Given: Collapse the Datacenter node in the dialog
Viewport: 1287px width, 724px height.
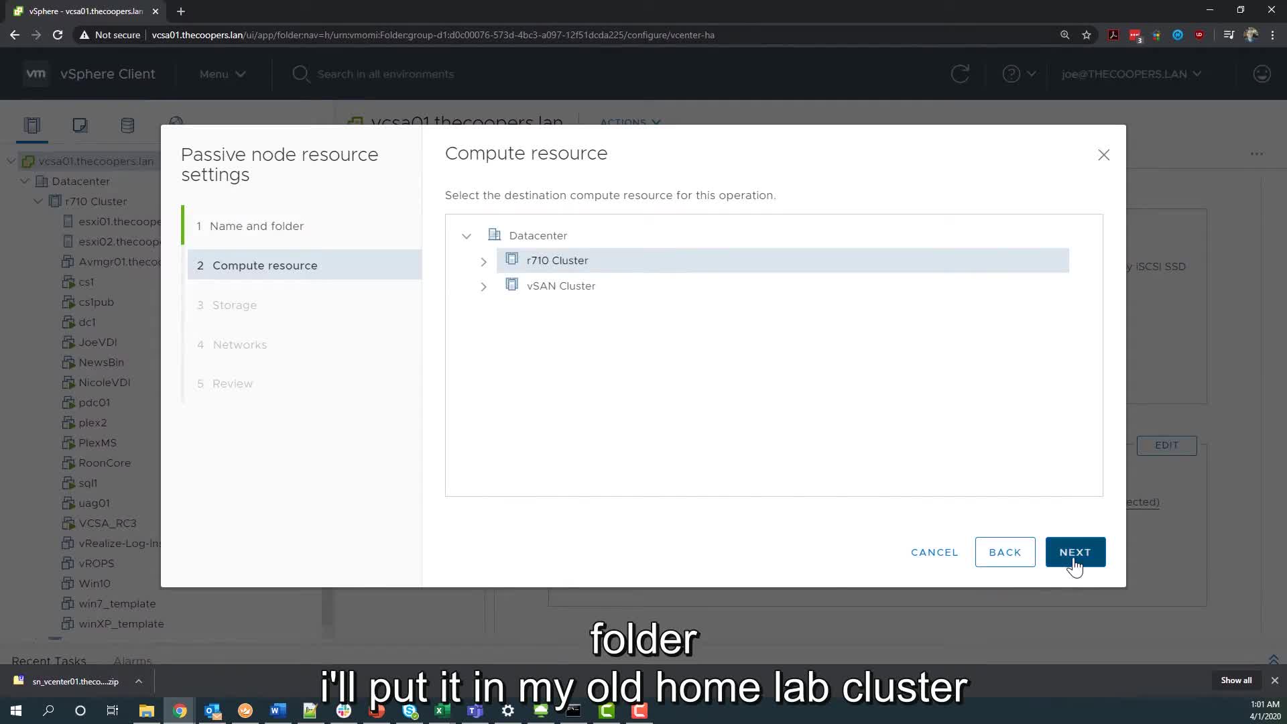Looking at the screenshot, I should (x=467, y=236).
